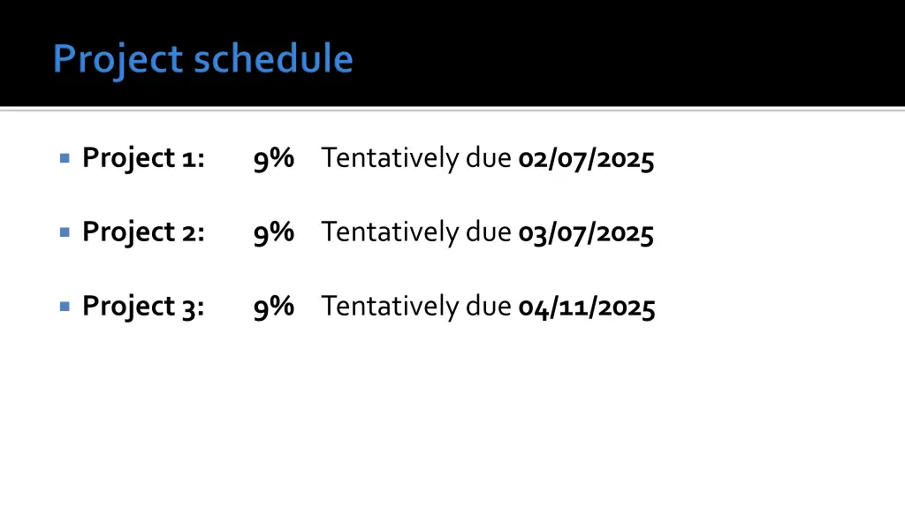Viewport: 905px width, 509px height.
Task: Click the 9% value for Project 3
Action: [x=274, y=307]
